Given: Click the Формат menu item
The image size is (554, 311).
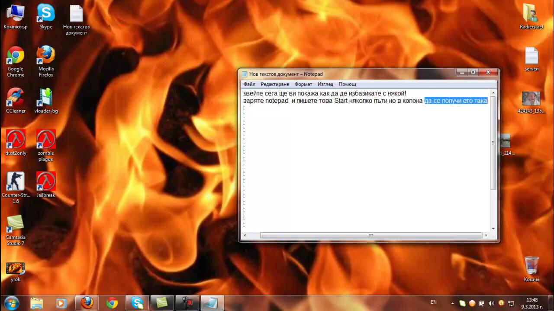Looking at the screenshot, I should tap(303, 84).
